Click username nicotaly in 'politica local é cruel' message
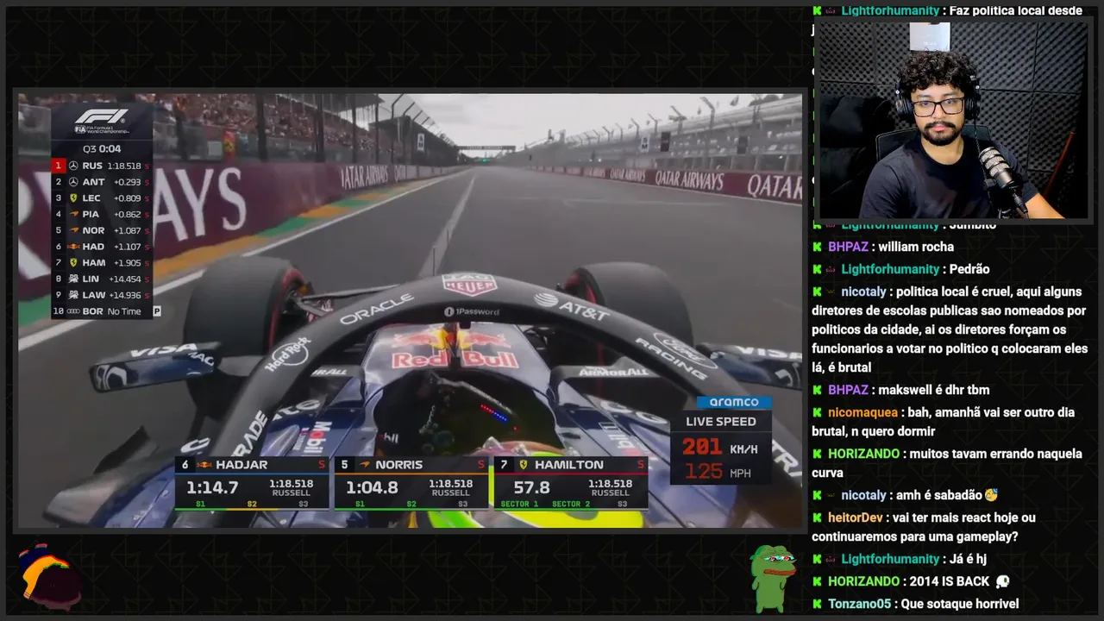The image size is (1104, 621). (x=863, y=292)
